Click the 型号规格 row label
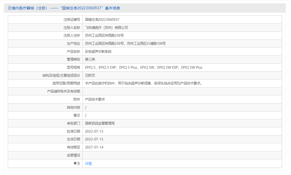This screenshot has width=291, height=175. pyautogui.click(x=74, y=68)
